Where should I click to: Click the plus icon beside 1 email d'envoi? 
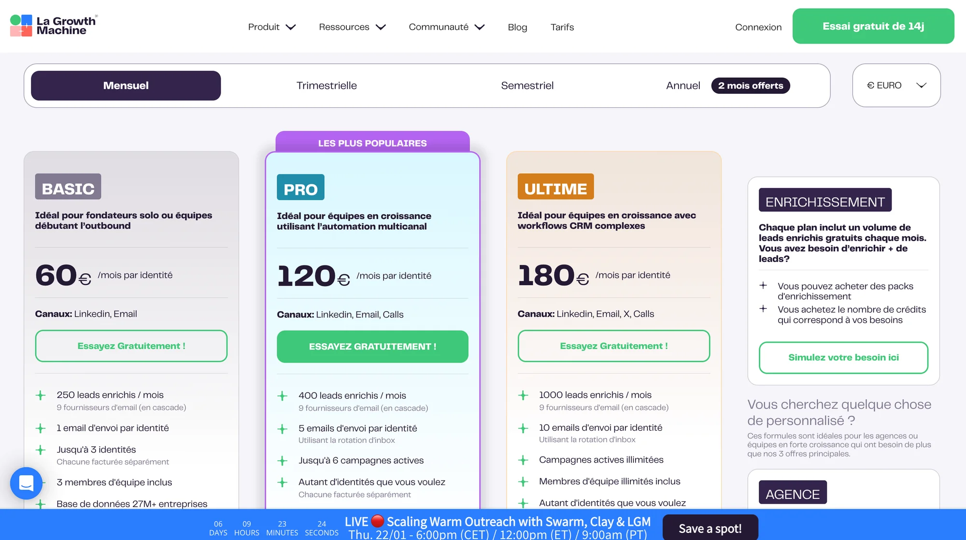[x=41, y=428]
